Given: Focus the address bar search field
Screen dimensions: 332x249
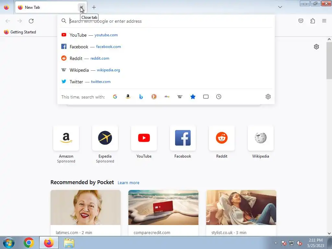Looking at the screenshot, I should coord(166,21).
